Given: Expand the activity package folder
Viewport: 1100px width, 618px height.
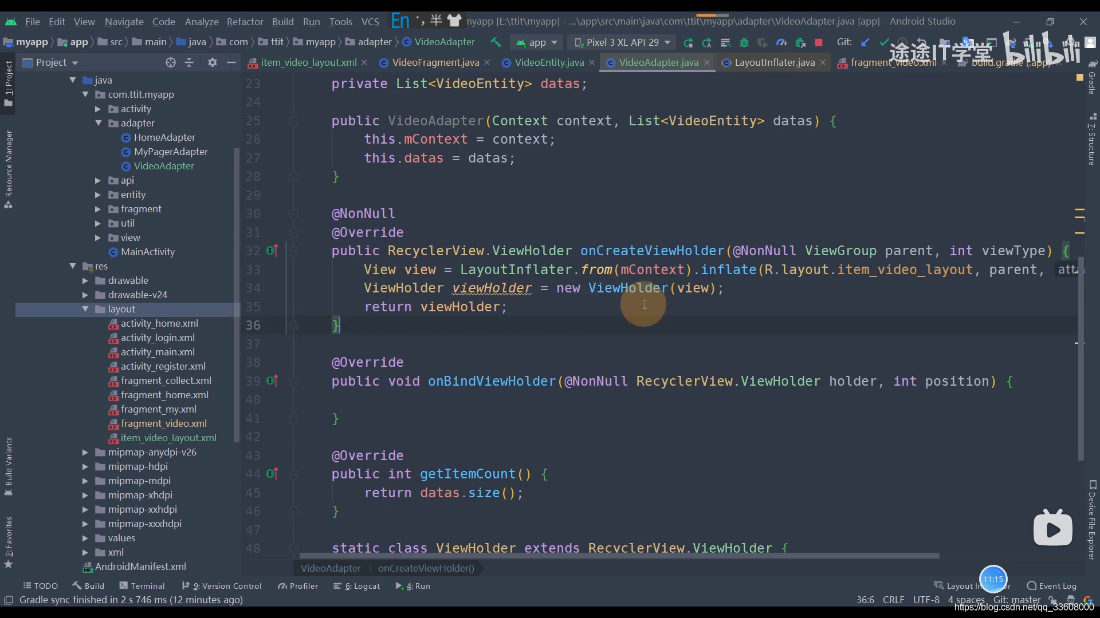Looking at the screenshot, I should 98,109.
